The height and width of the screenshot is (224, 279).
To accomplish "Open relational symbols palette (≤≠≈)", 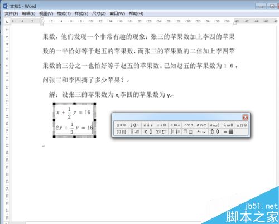I will tap(121, 125).
